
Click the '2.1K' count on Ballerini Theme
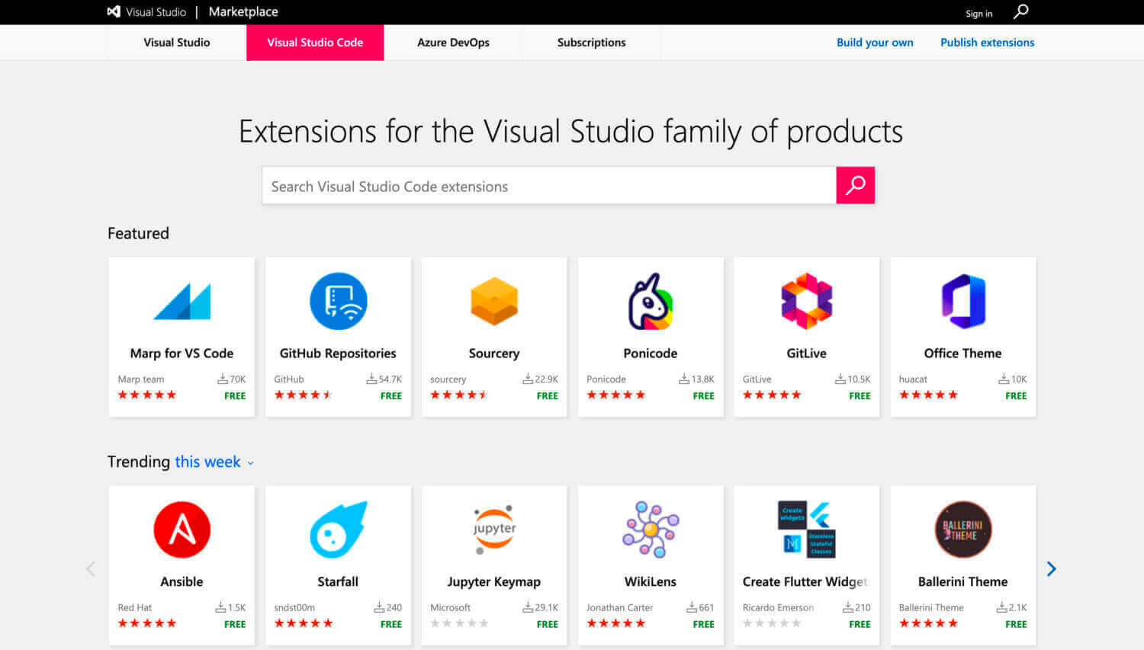(x=1018, y=607)
